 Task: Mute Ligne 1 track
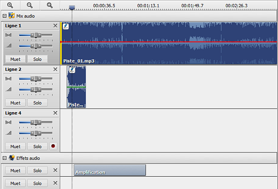coord(15,59)
